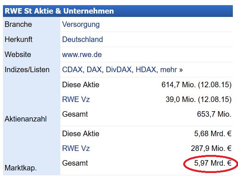Click the 653,7 Mio. total shares value
This screenshot has width=238, height=180.
(x=214, y=114)
